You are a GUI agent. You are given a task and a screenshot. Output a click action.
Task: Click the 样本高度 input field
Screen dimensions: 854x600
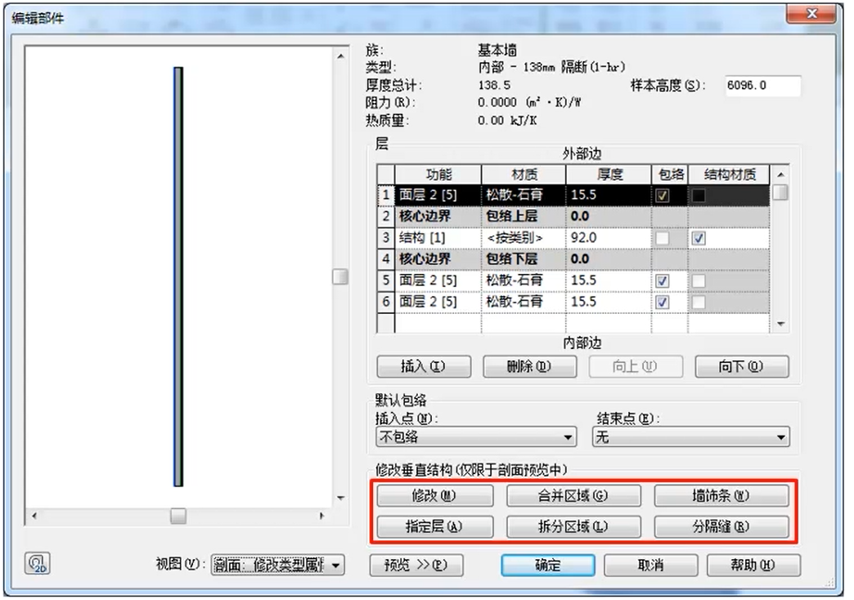point(762,86)
